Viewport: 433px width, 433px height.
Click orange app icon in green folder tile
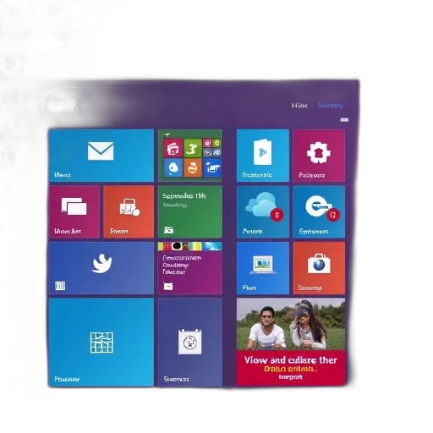point(193,167)
